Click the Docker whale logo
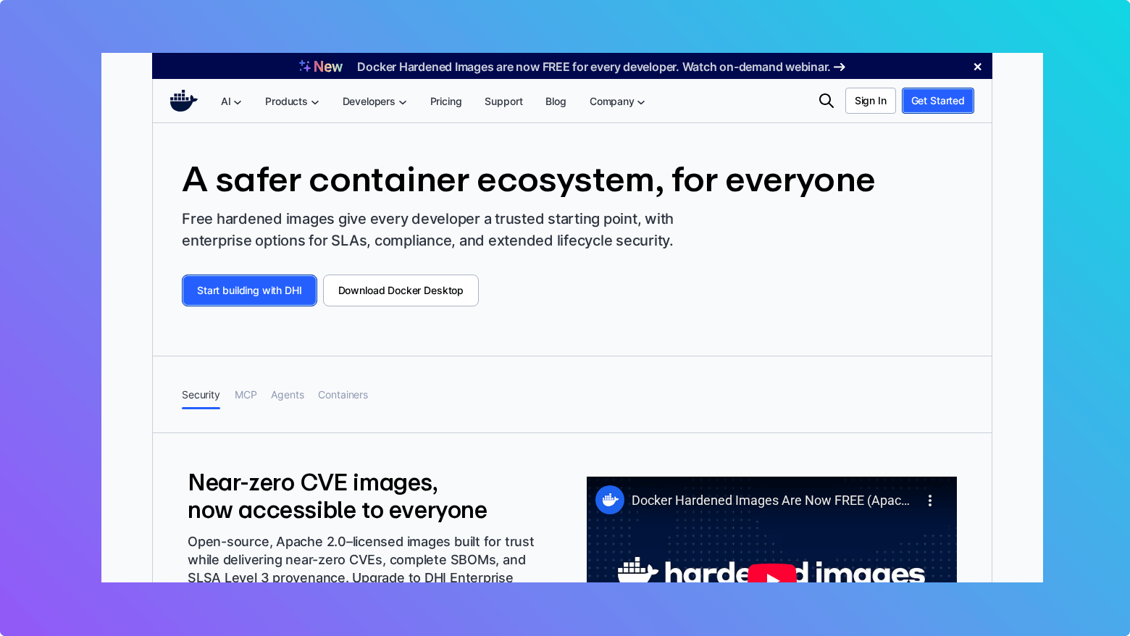The height and width of the screenshot is (636, 1130). (183, 100)
